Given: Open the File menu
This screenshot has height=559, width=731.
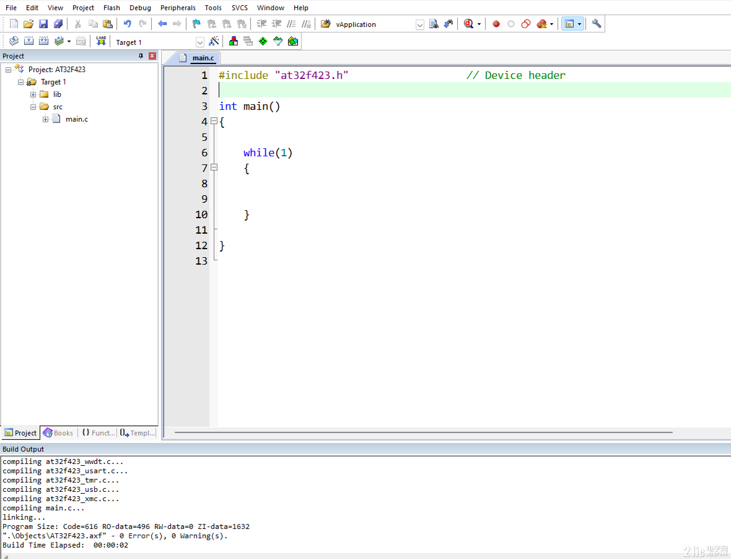Looking at the screenshot, I should [x=11, y=8].
